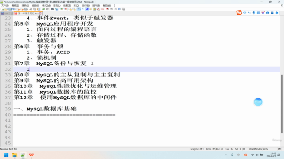Open the 视图 menu
The image size is (284, 159).
point(35,6)
